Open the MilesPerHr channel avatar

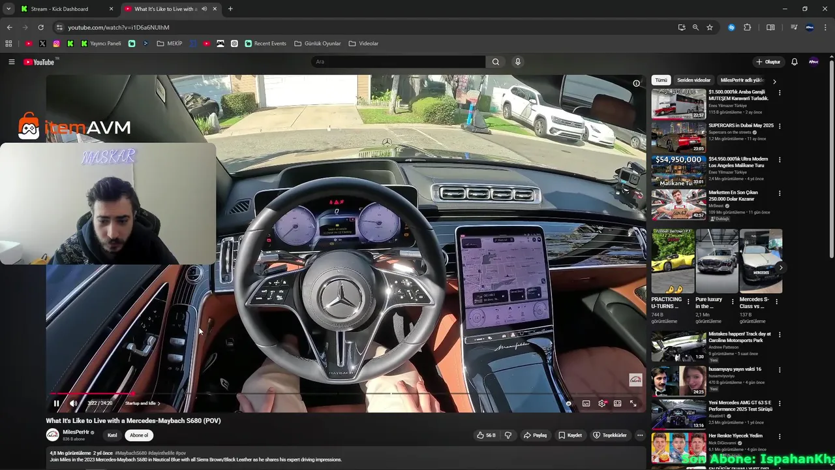52,435
